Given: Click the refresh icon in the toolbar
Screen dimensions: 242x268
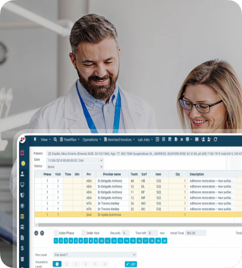Looking at the screenshot, I should (x=215, y=139).
